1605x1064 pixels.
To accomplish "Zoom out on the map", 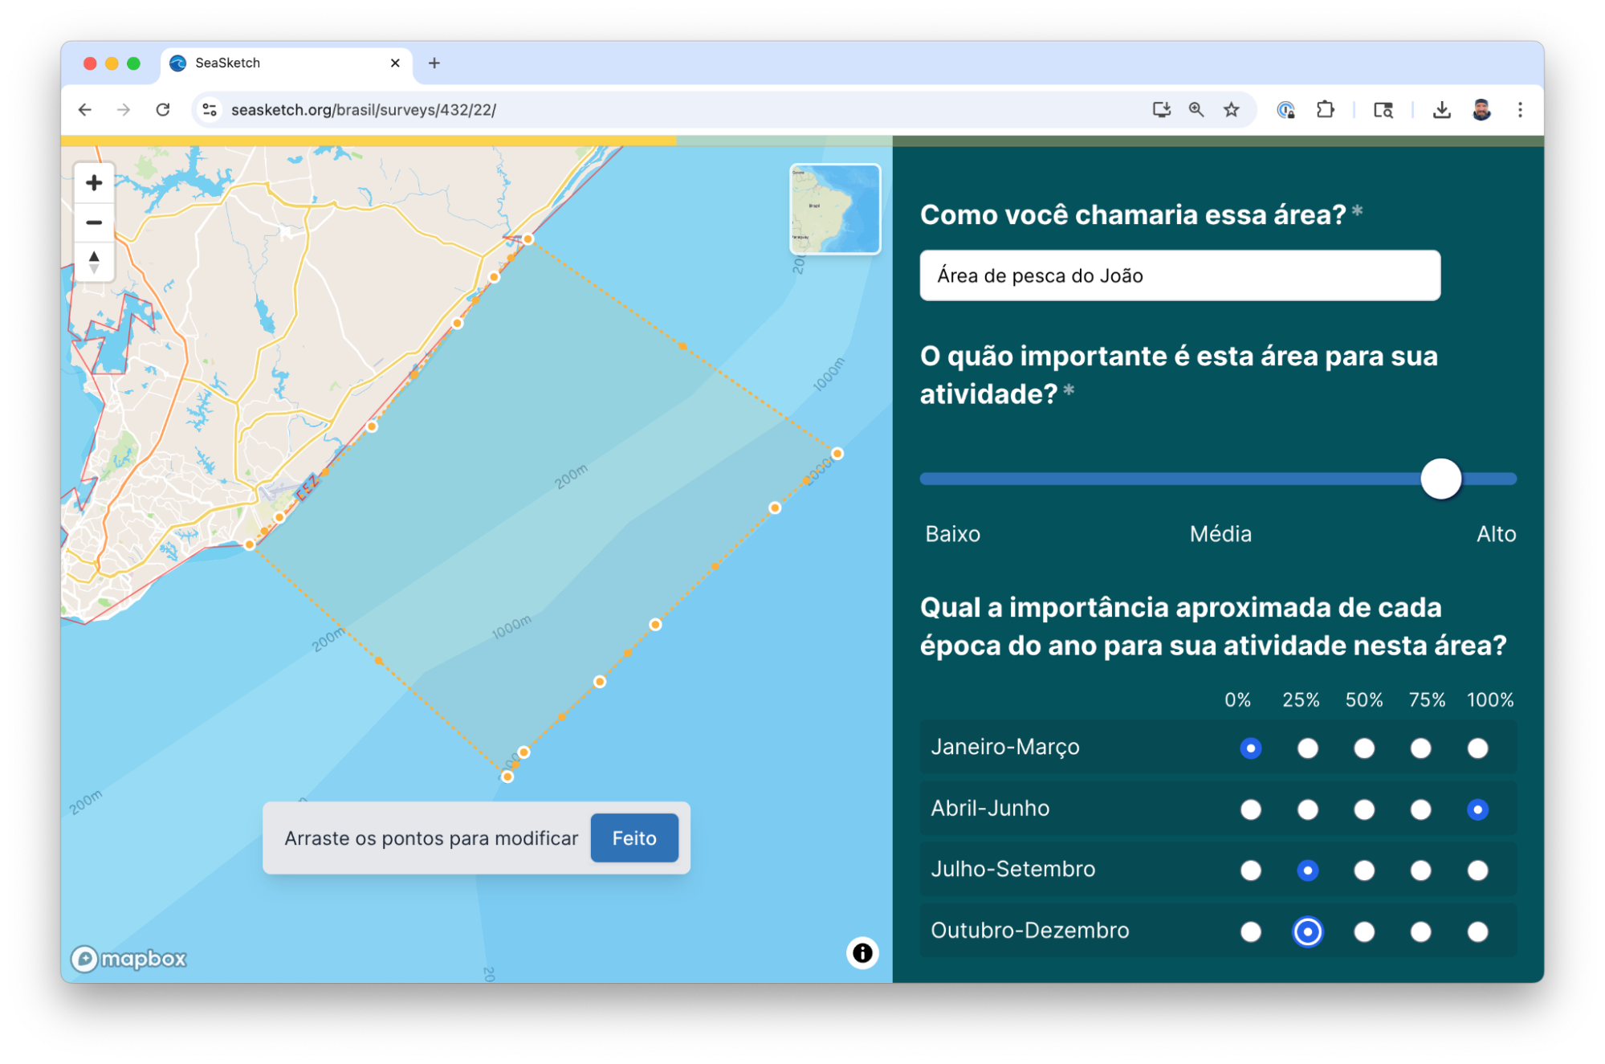I will 94,222.
